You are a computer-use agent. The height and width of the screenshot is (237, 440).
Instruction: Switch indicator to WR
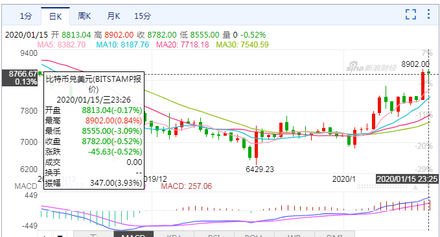click(294, 234)
